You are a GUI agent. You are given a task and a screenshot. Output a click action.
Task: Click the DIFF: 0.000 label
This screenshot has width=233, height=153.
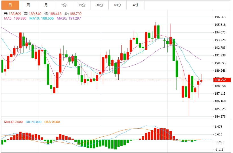(33, 122)
